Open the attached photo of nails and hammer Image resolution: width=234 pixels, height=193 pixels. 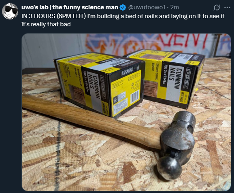[126, 112]
